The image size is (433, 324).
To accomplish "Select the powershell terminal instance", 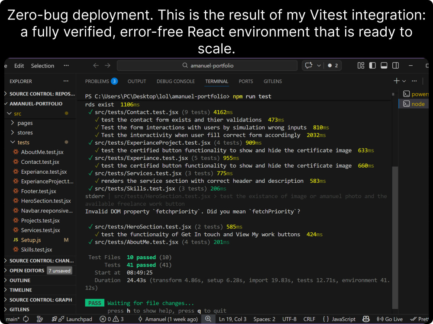I will click(416, 94).
